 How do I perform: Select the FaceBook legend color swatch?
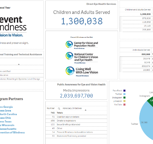124,91
